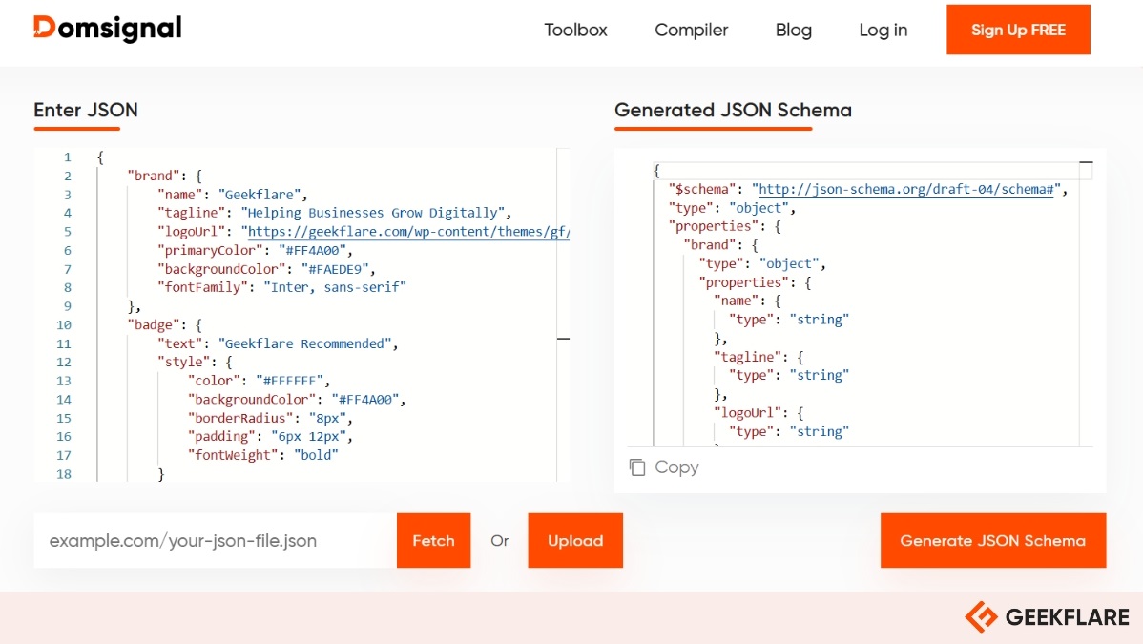Click line number 12 in JSON editor

(63, 362)
